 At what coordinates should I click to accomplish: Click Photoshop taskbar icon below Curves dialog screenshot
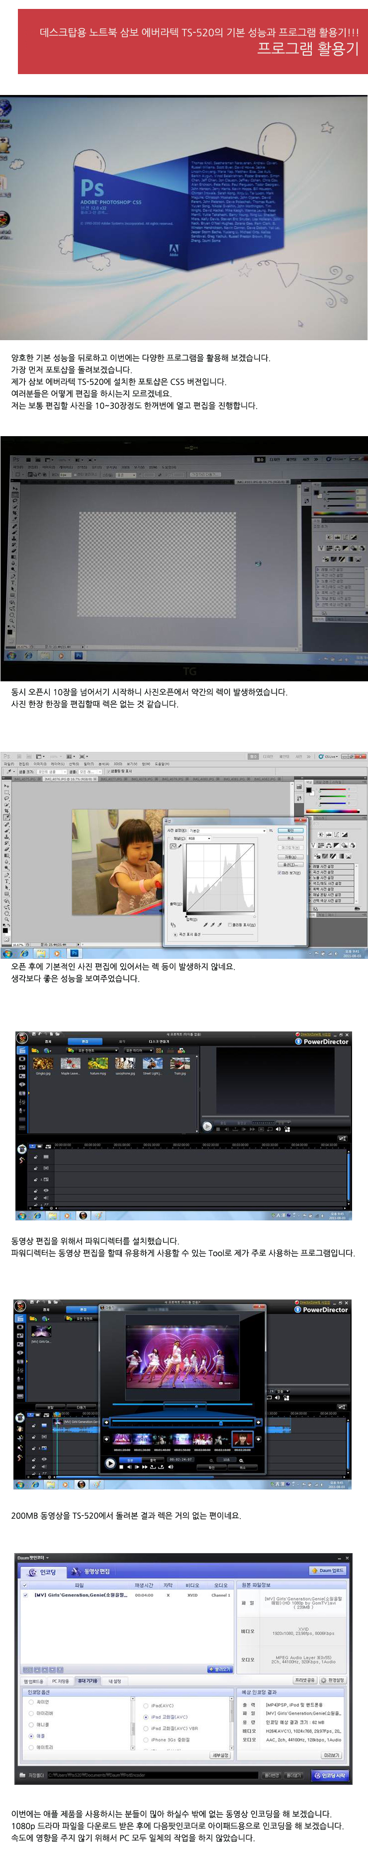point(75,953)
